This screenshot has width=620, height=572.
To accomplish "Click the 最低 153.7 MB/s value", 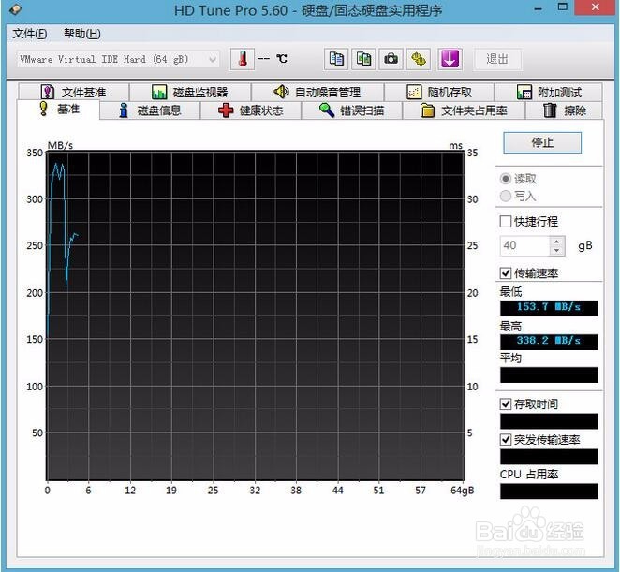I will 549,308.
